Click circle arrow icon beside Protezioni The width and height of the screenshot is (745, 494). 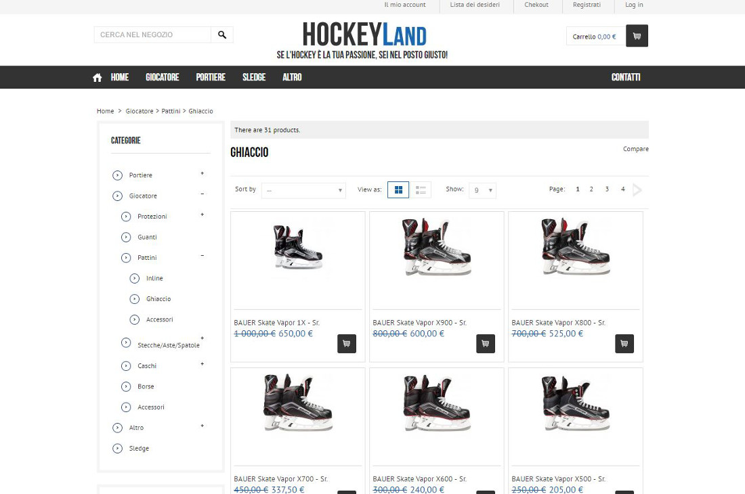point(126,217)
